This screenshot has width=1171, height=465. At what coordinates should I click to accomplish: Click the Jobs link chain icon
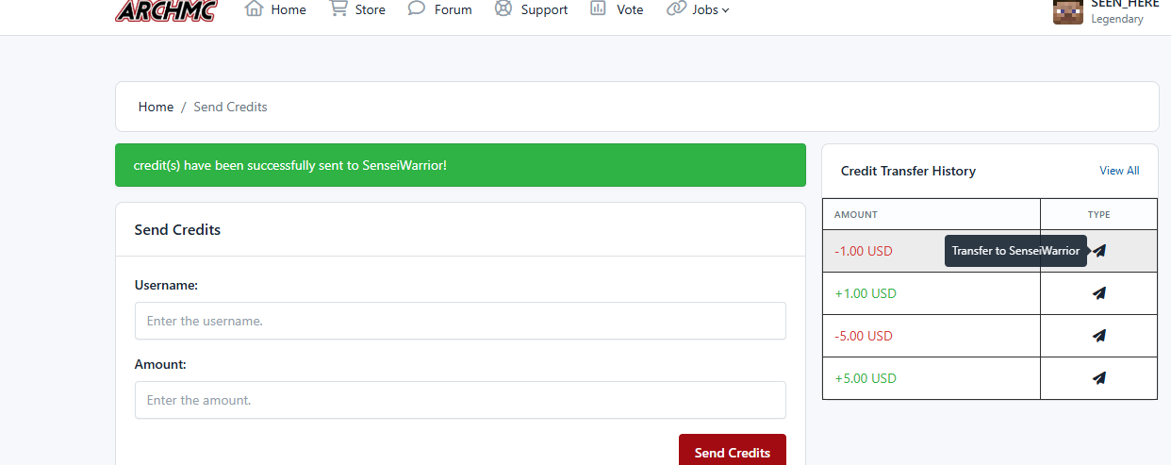[x=676, y=8]
